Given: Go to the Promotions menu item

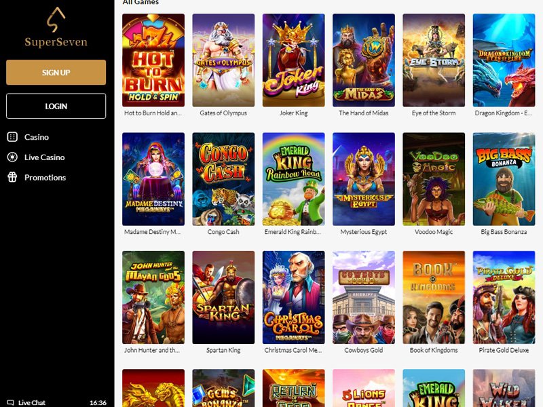Looking at the screenshot, I should [45, 177].
